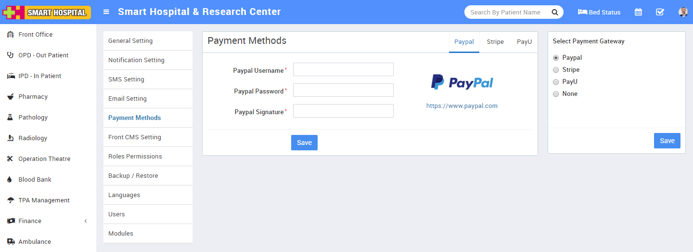Image resolution: width=693 pixels, height=252 pixels.
Task: Visit the https://www.paypal.com link
Action: click(x=462, y=106)
